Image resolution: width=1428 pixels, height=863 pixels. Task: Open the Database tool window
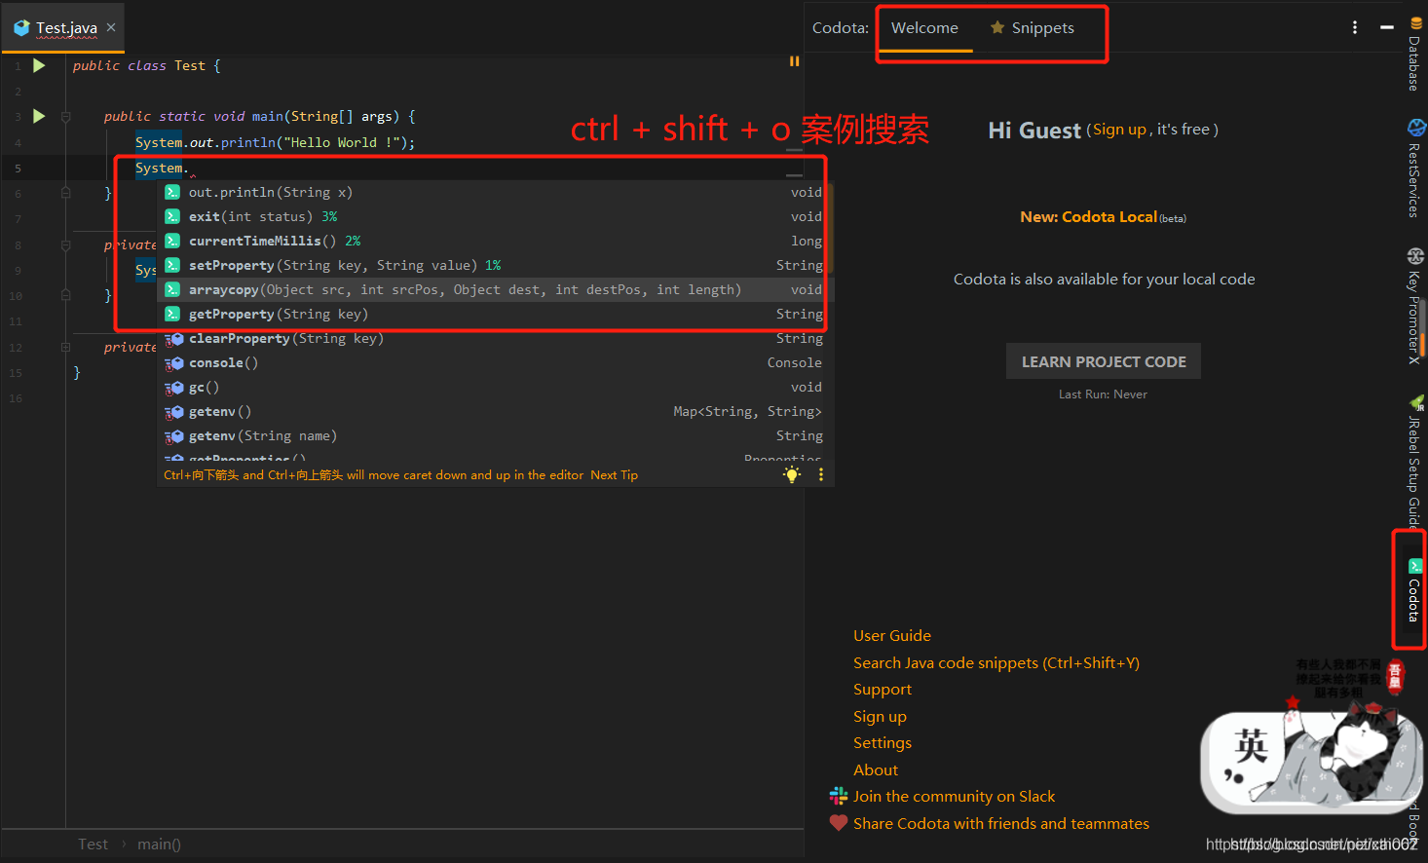point(1415,54)
